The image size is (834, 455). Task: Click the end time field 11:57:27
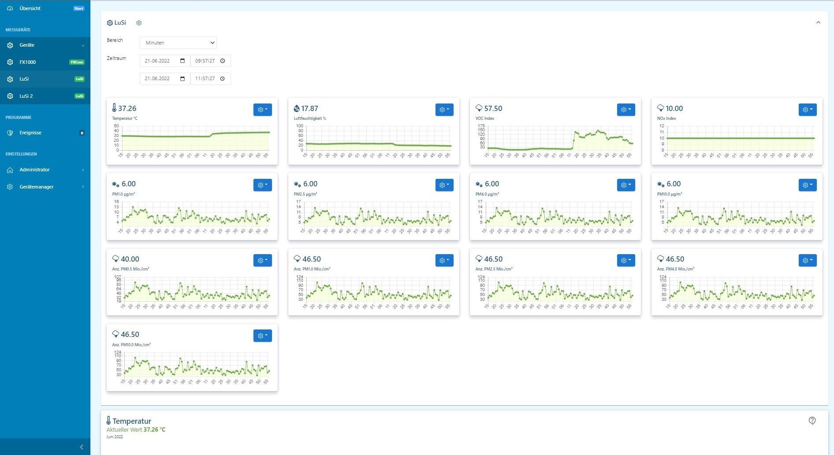point(211,78)
